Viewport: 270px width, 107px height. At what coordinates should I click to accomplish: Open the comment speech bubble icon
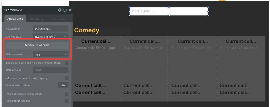[x=65, y=10]
